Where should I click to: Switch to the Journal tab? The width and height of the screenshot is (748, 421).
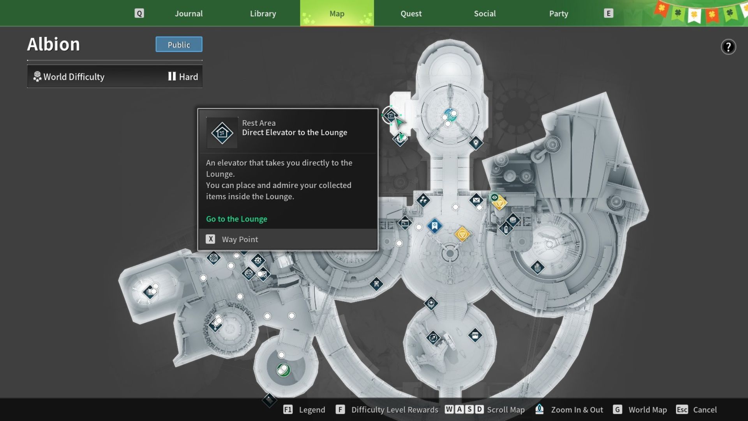pos(189,14)
